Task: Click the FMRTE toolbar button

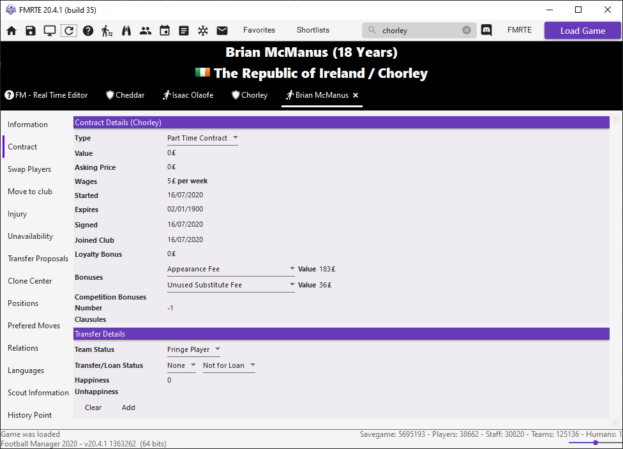Action: (520, 30)
